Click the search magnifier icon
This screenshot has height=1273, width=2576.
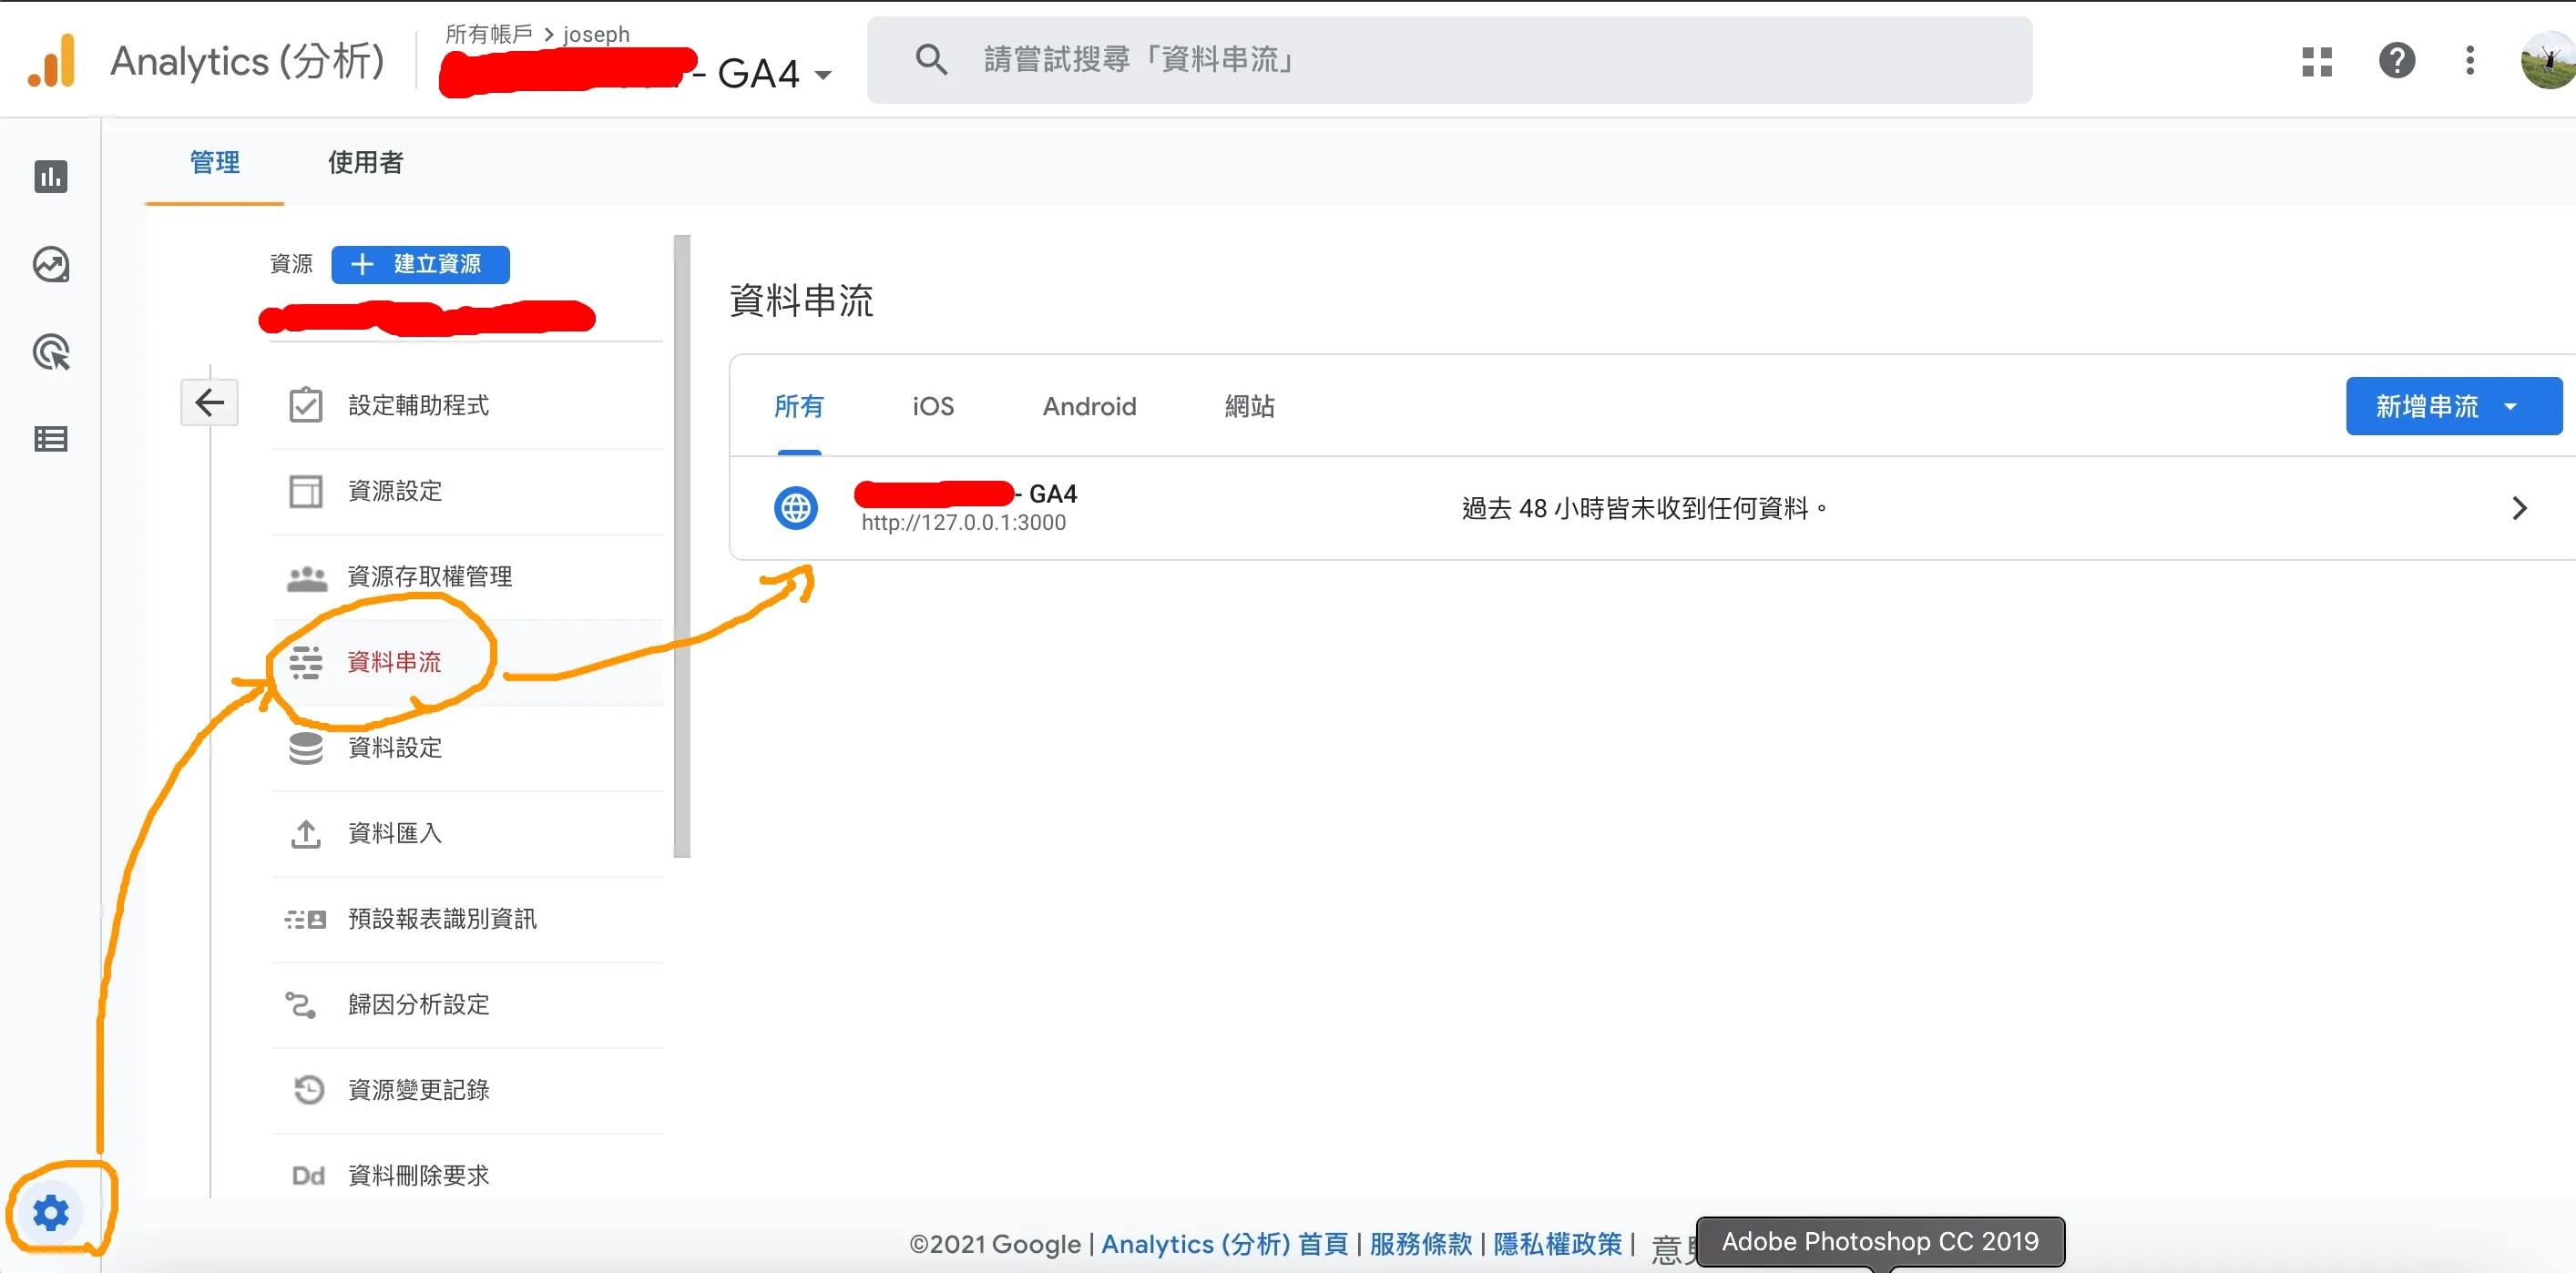931,59
